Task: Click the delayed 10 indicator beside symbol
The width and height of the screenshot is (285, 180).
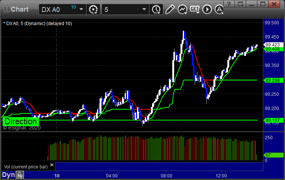Action: (x=73, y=7)
